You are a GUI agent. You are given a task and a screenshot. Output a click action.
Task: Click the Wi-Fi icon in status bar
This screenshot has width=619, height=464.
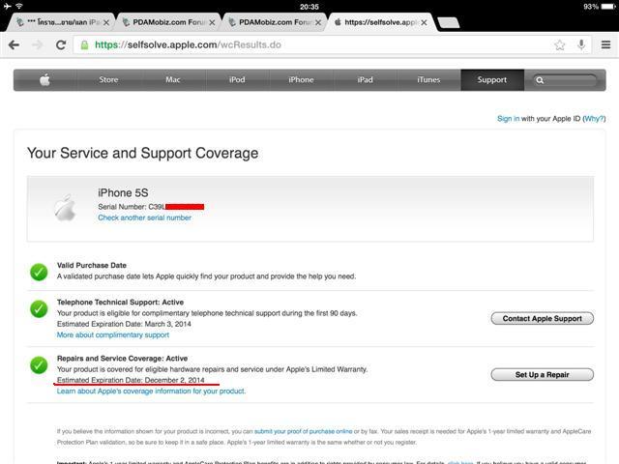click(x=19, y=6)
